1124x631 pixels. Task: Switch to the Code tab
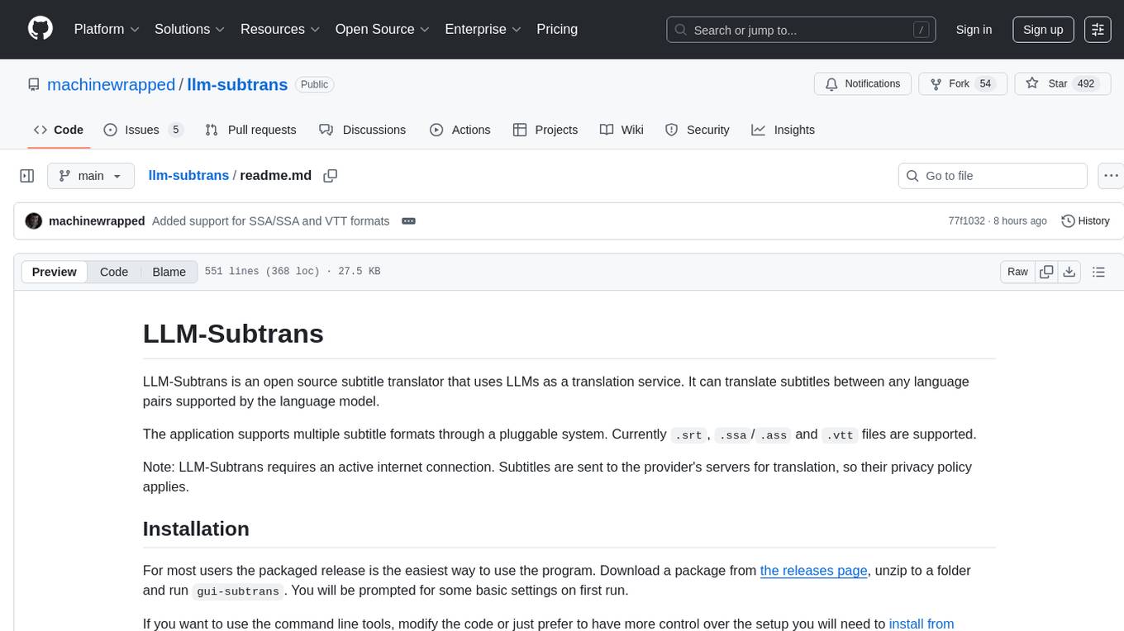click(59, 130)
